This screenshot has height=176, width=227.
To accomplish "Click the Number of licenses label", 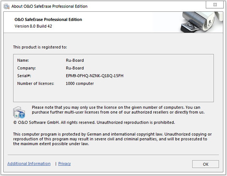I will tap(36, 83).
